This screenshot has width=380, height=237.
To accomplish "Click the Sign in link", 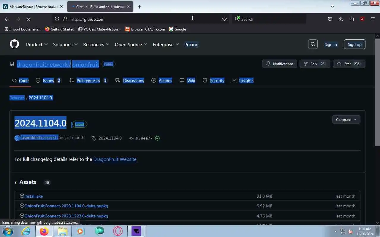I will coord(331,44).
